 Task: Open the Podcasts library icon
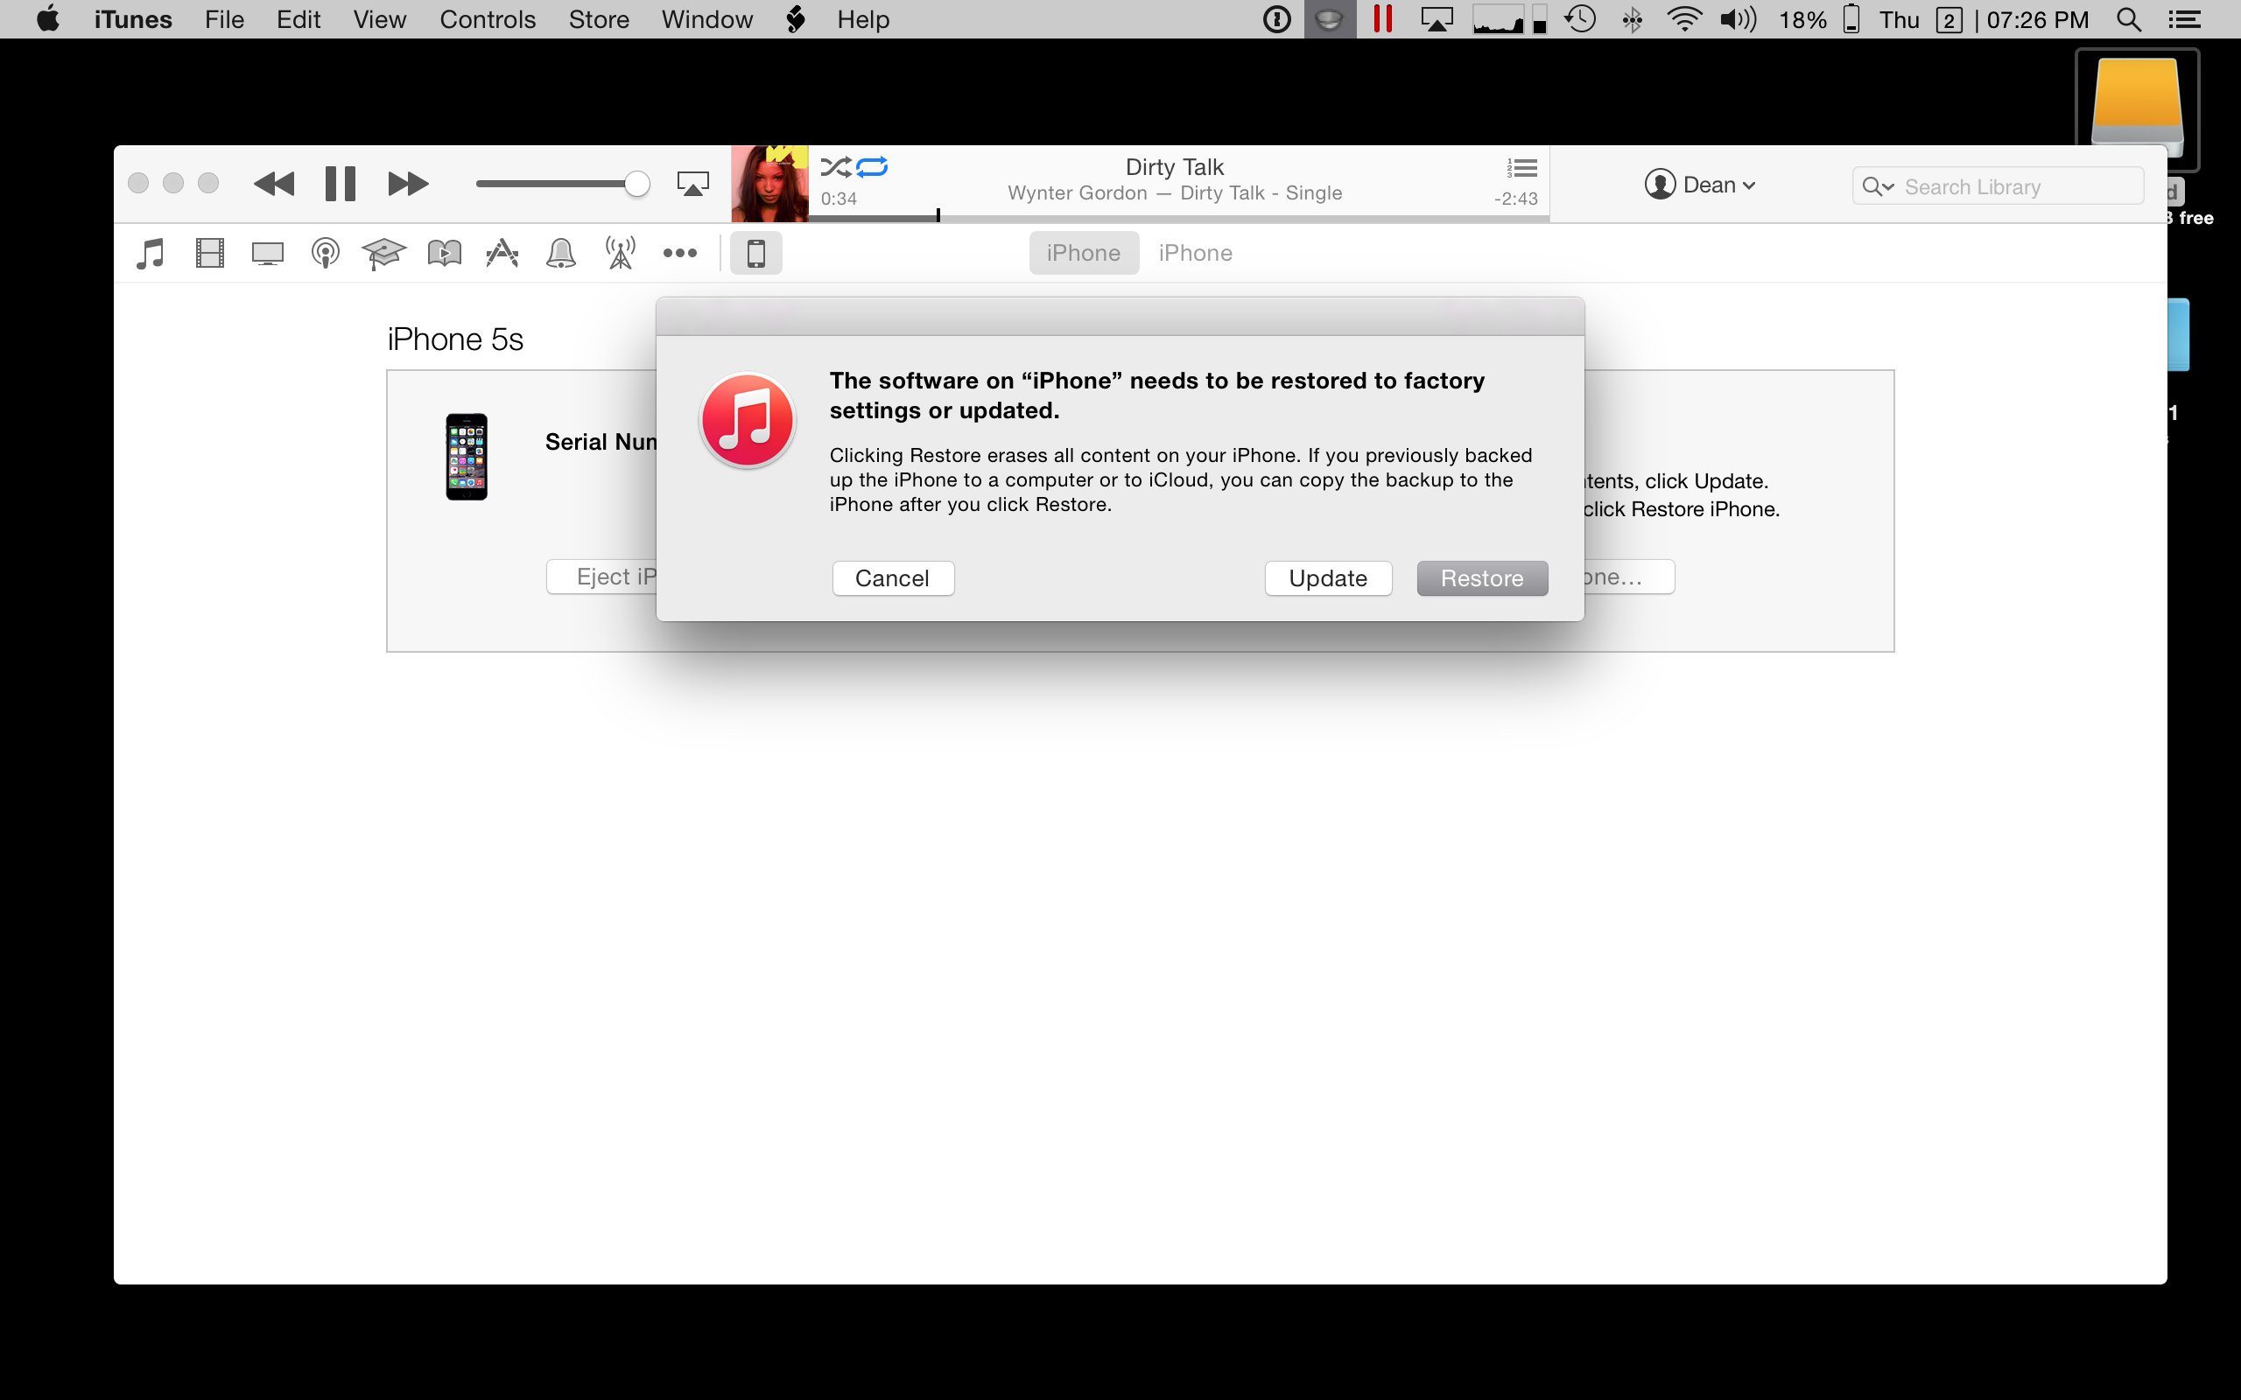pyautogui.click(x=325, y=253)
